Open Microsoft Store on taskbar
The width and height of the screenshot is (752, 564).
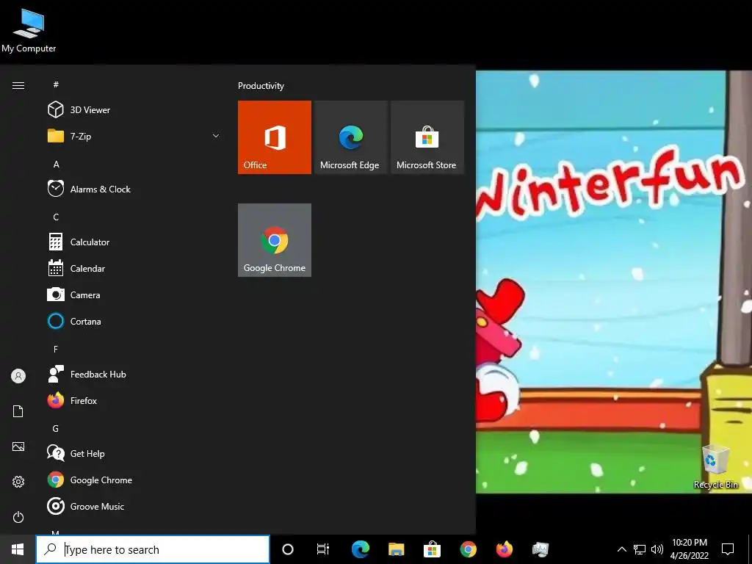coord(432,549)
